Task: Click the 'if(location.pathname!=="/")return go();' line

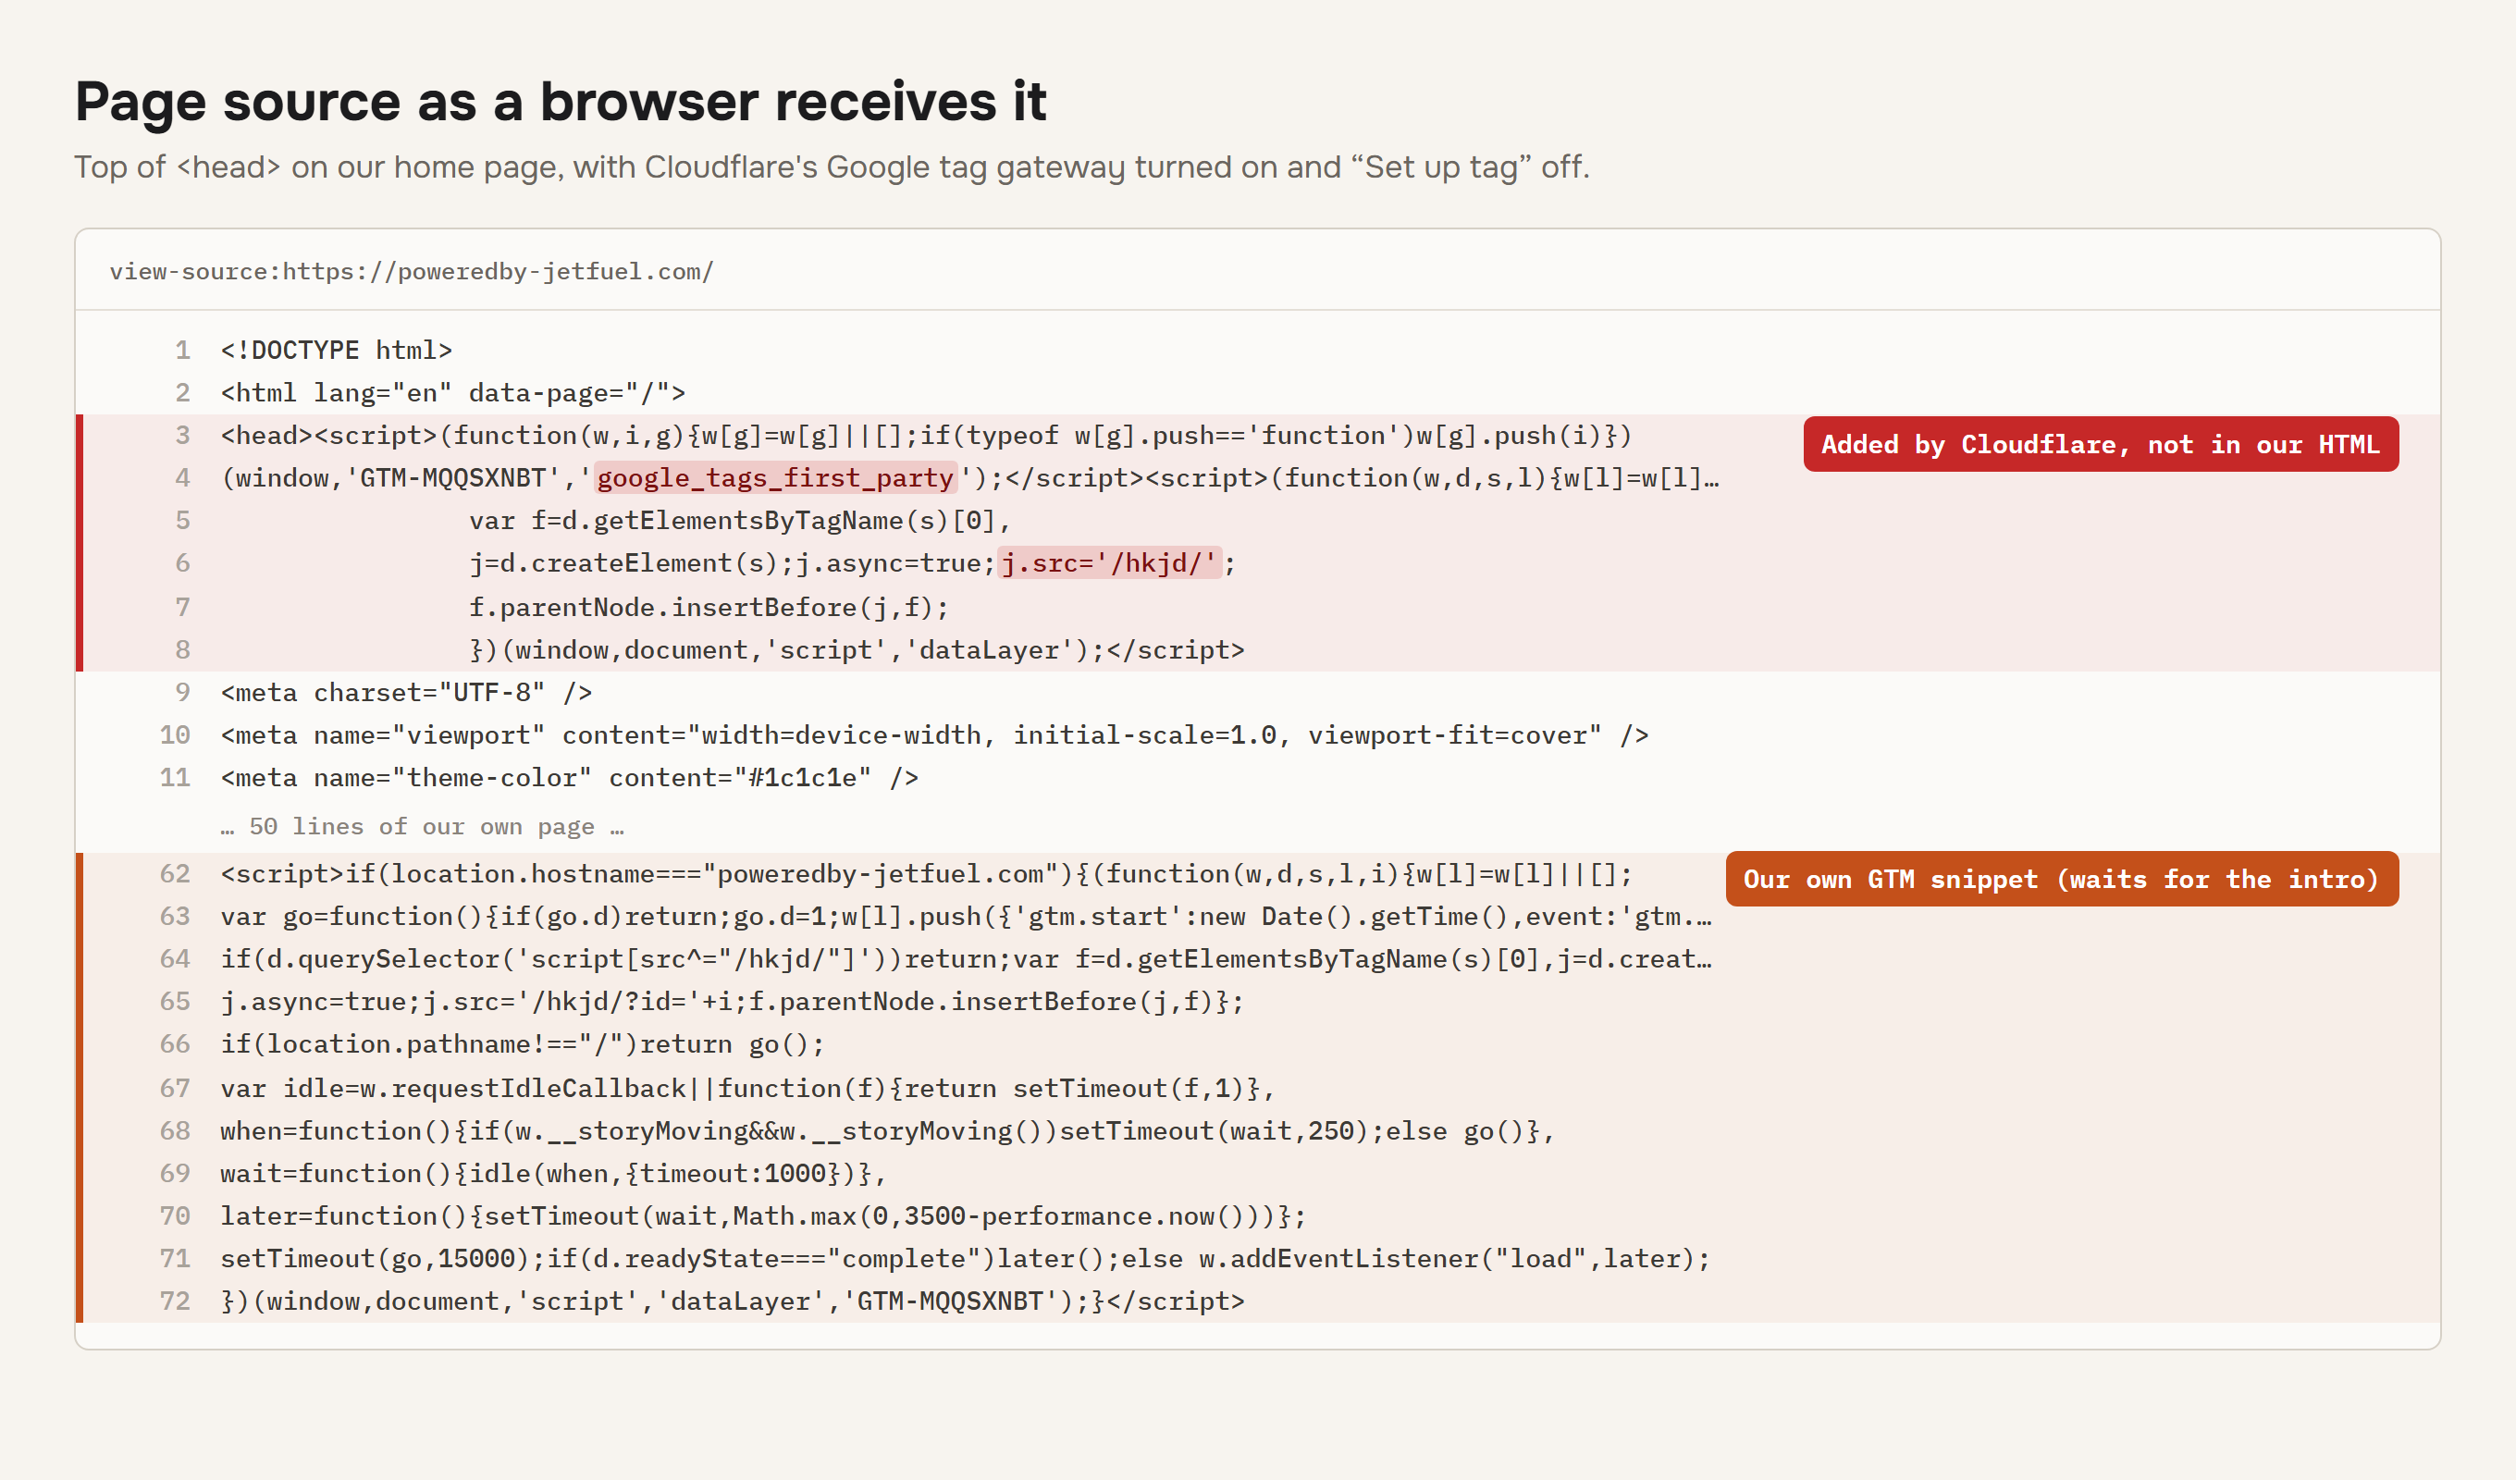Action: pyautogui.click(x=524, y=1044)
